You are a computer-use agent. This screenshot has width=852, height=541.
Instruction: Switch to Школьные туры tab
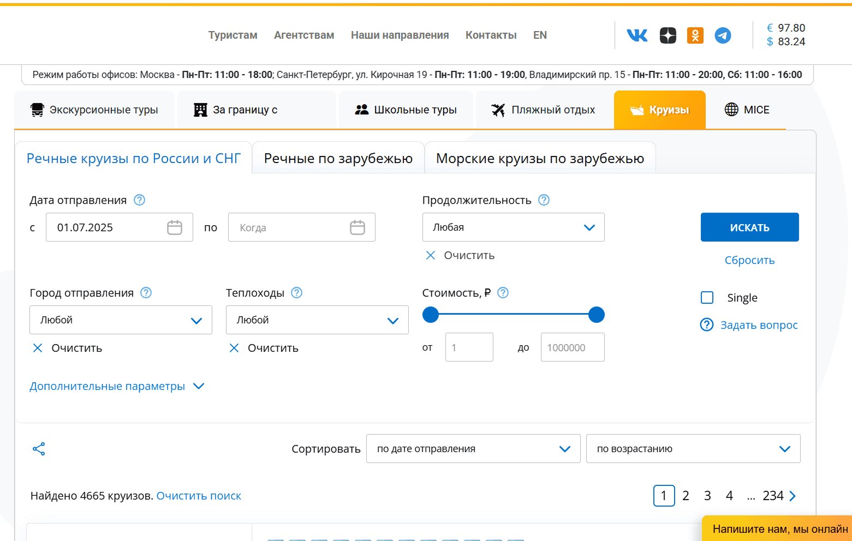tap(406, 110)
